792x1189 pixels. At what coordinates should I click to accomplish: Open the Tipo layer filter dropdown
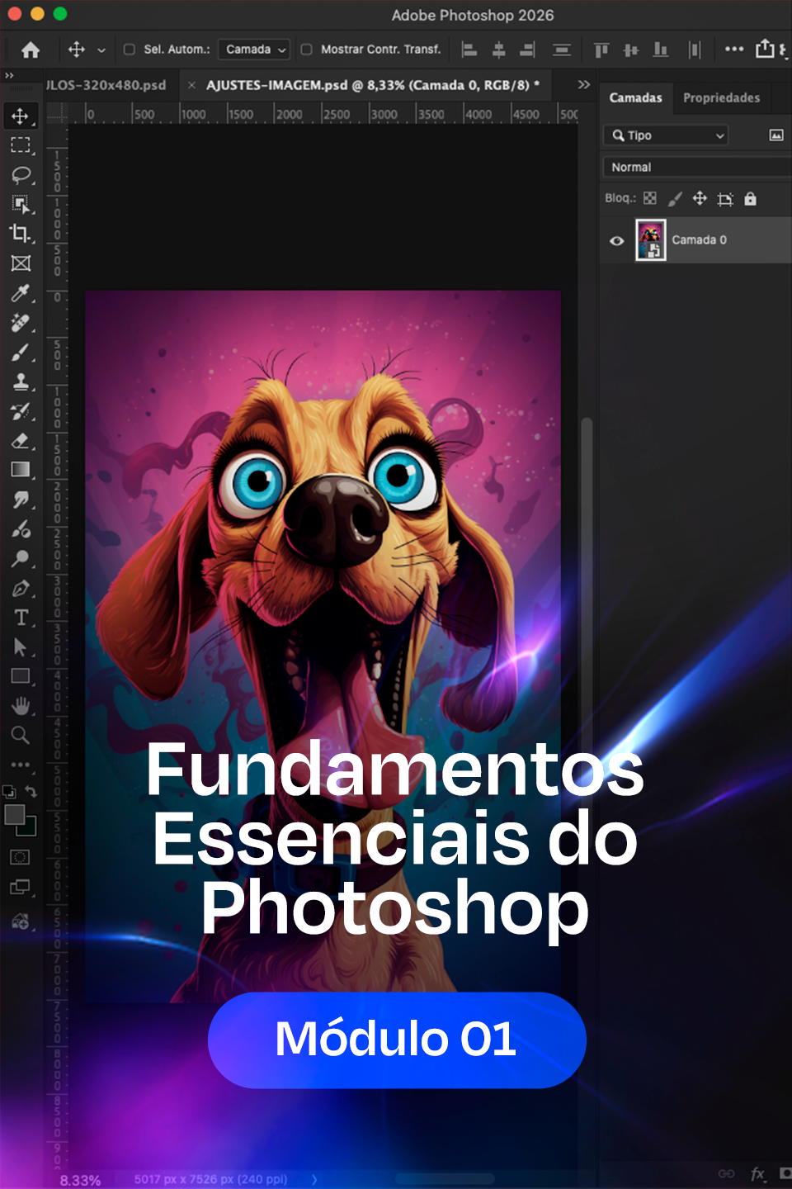pos(667,135)
